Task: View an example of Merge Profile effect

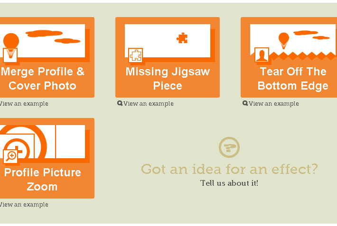Action: click(x=24, y=104)
